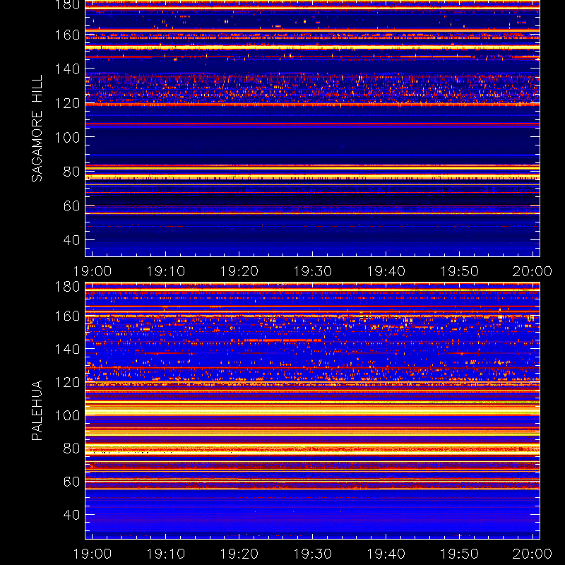Click 19:30 time label below Sagamore Hill plot
This screenshot has height=565, width=565.
pos(312,271)
